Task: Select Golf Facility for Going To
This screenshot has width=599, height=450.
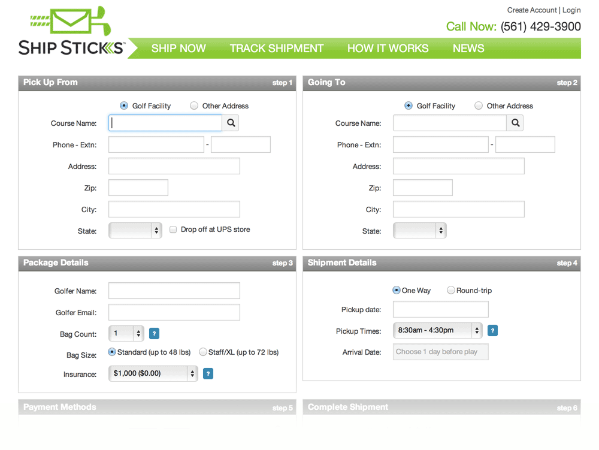Action: tap(409, 105)
